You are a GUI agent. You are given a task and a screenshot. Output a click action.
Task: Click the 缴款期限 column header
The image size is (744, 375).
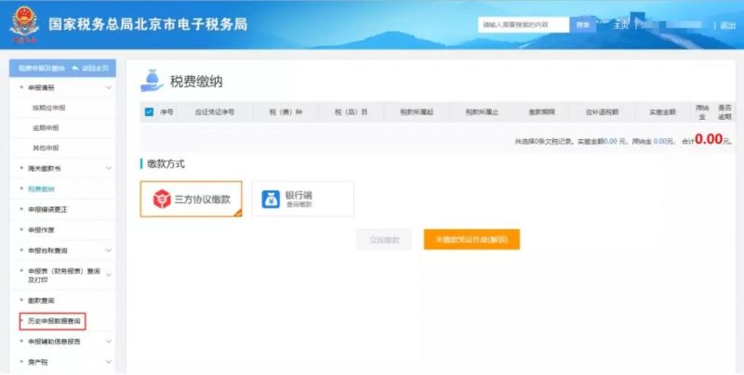pos(542,112)
